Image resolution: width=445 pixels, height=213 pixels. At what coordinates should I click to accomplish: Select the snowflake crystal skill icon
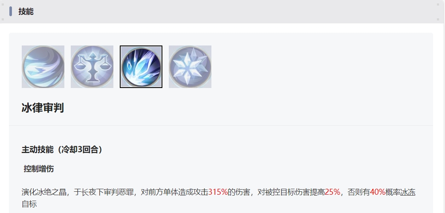pos(190,67)
